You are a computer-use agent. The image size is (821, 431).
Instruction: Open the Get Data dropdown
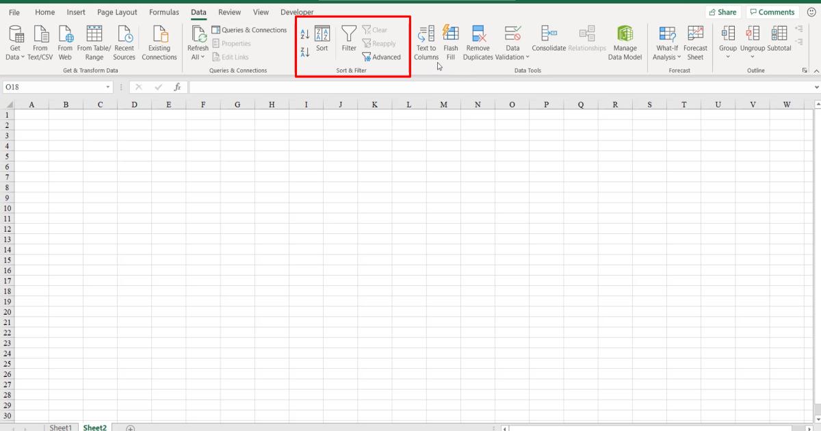click(15, 42)
